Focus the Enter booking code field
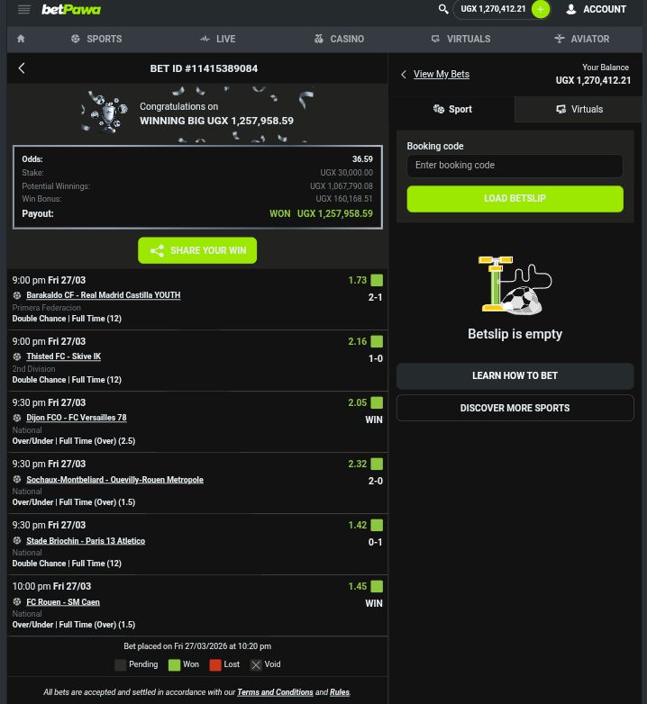The height and width of the screenshot is (704, 647). 515,166
